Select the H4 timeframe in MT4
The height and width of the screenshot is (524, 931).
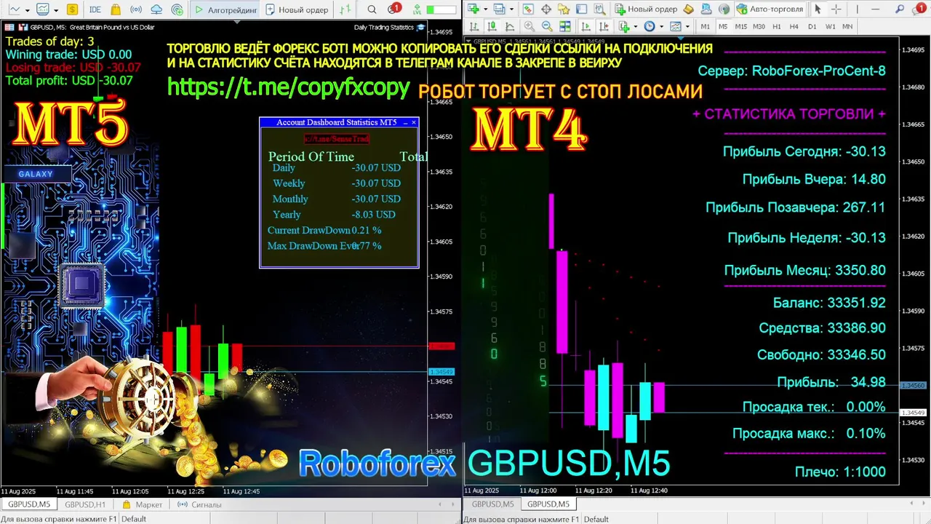794,26
